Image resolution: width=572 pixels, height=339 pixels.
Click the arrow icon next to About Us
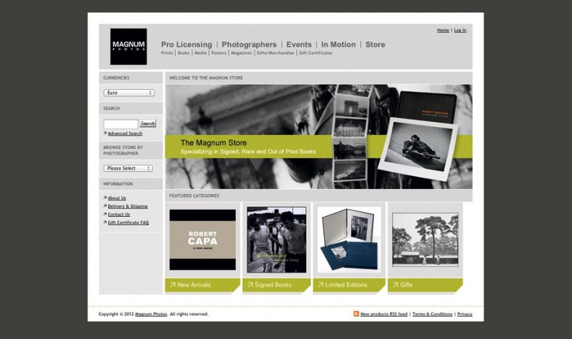pyautogui.click(x=105, y=198)
